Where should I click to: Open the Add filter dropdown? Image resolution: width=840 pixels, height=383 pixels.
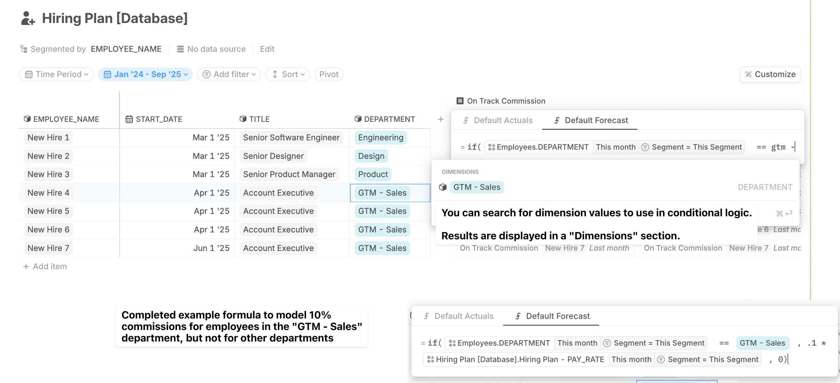tap(229, 74)
